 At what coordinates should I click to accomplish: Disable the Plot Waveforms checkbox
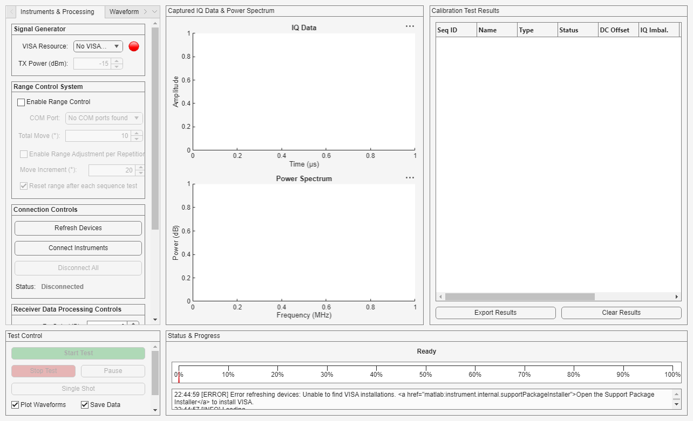tap(13, 405)
